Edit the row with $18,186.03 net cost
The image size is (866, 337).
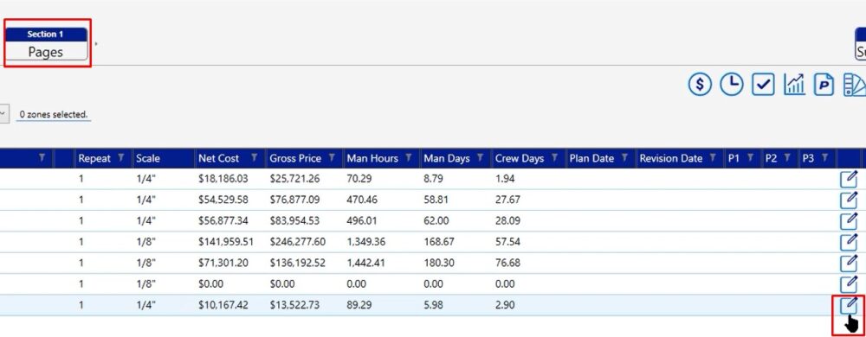pos(849,179)
